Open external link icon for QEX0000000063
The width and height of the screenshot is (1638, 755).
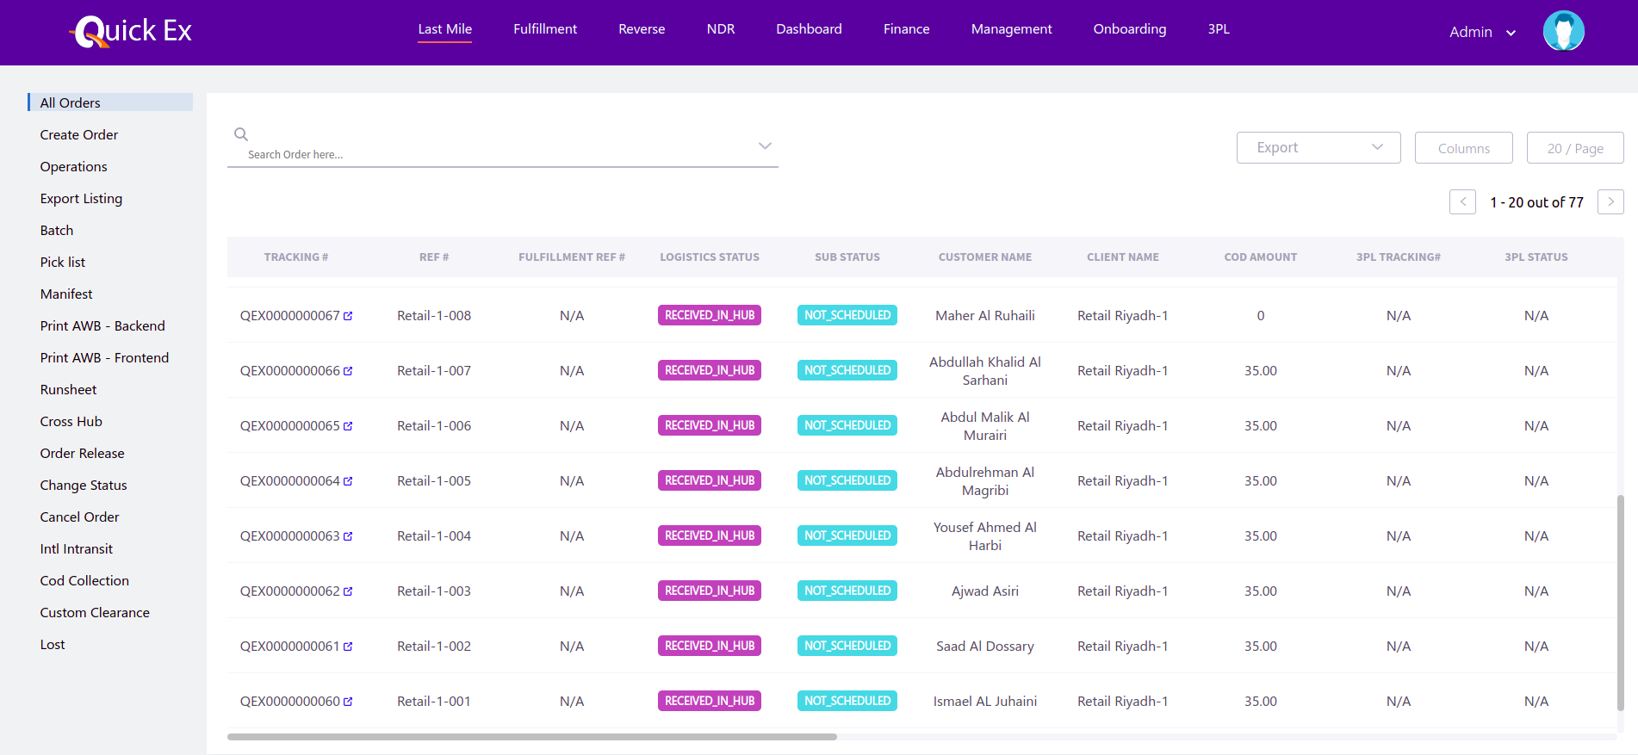(x=348, y=536)
